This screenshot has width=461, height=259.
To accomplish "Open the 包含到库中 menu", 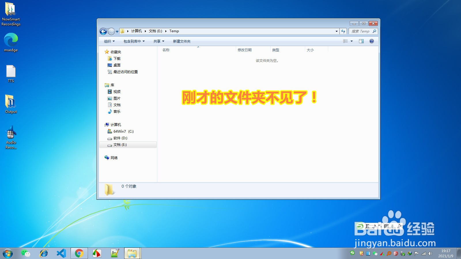I will (x=133, y=41).
